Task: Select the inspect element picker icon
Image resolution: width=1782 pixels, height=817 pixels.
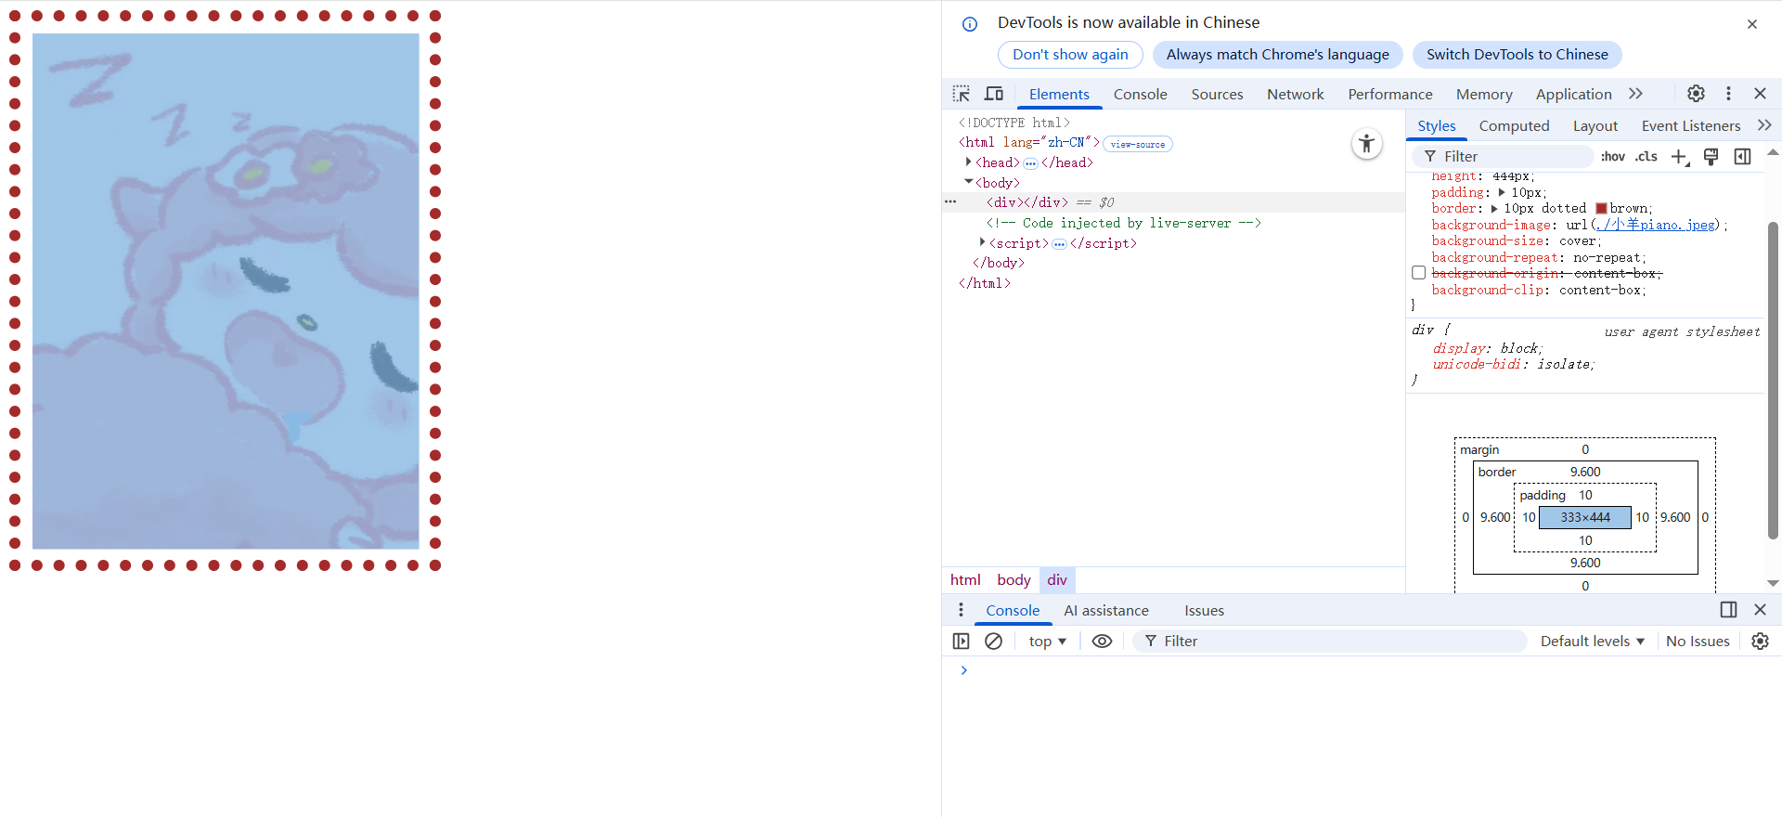Action: (x=962, y=94)
